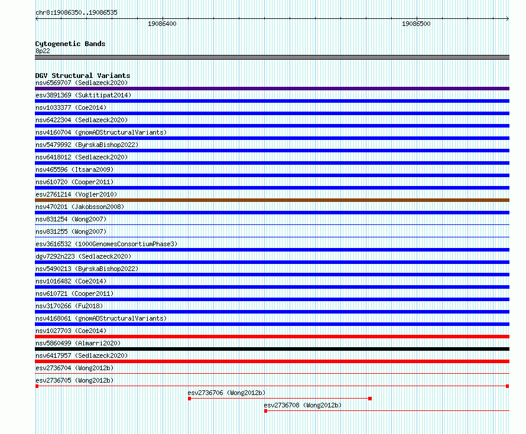The image size is (526, 434).
Task: Select nsv4160704 (gnomADStructuralVariants) label
Action: [101, 132]
